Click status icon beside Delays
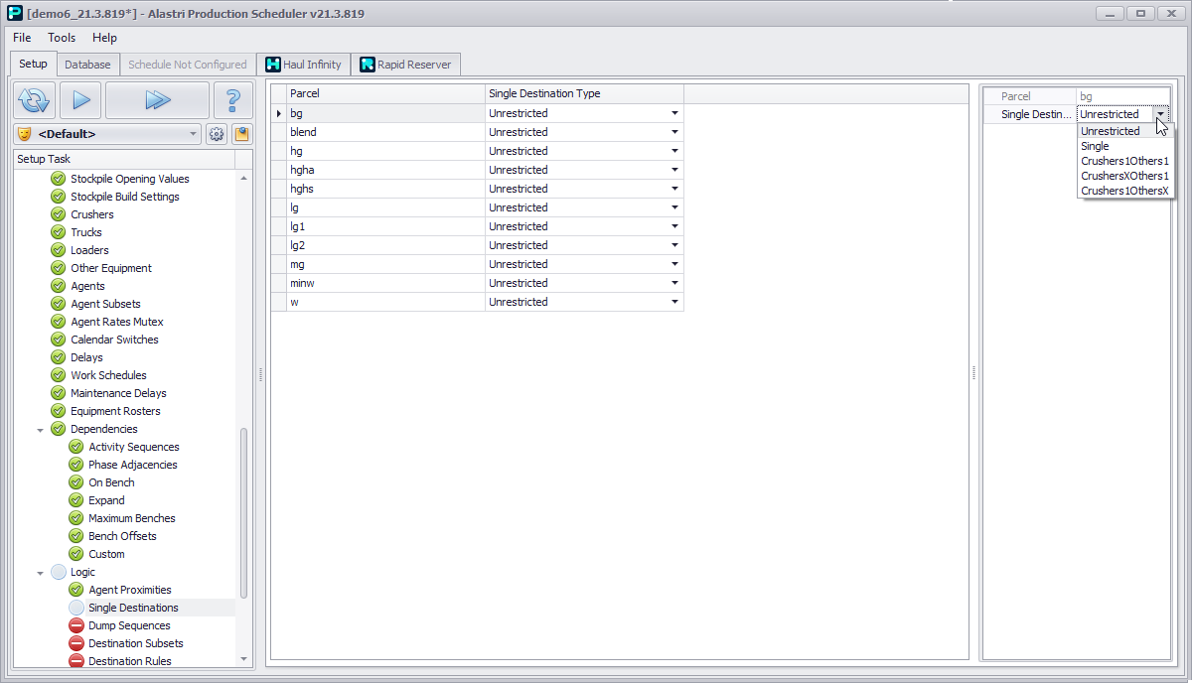 point(58,357)
